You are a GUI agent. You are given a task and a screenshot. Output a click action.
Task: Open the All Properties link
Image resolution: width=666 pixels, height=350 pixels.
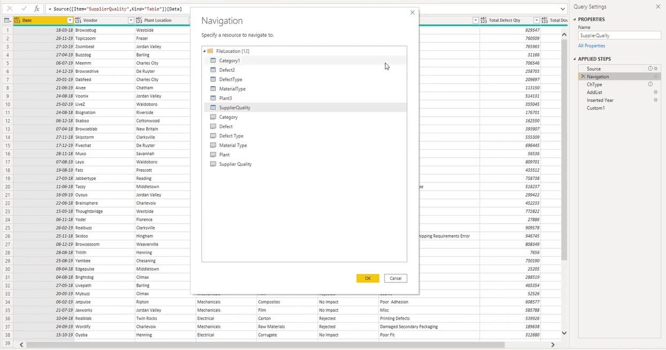pos(592,45)
